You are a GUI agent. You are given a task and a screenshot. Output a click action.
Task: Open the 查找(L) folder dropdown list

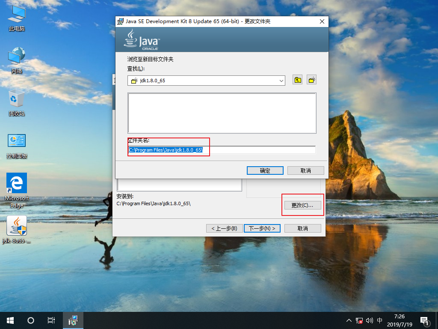pyautogui.click(x=281, y=80)
